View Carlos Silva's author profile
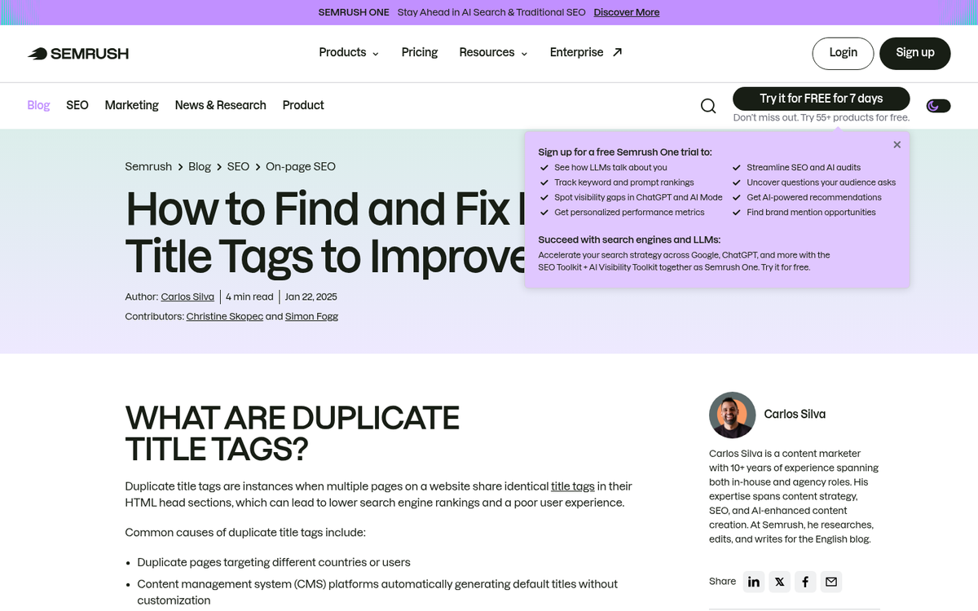Screen dimensions: 978x611 pyautogui.click(x=187, y=297)
